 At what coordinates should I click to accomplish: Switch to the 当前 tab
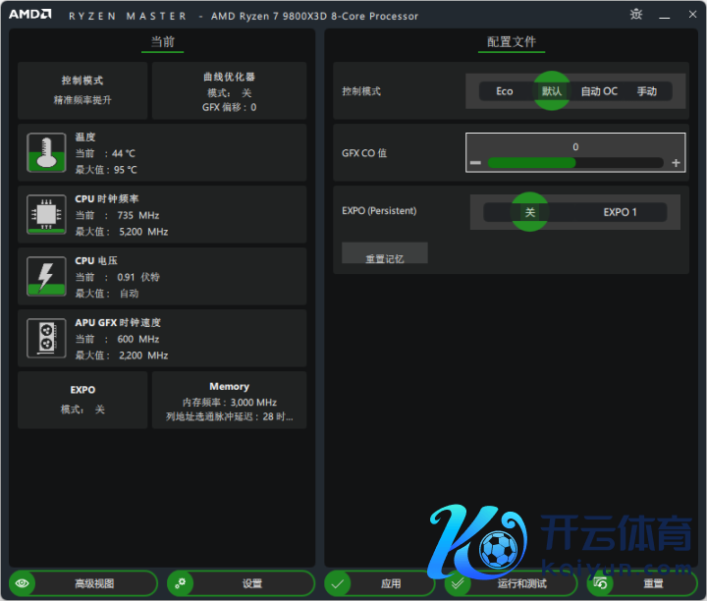162,42
